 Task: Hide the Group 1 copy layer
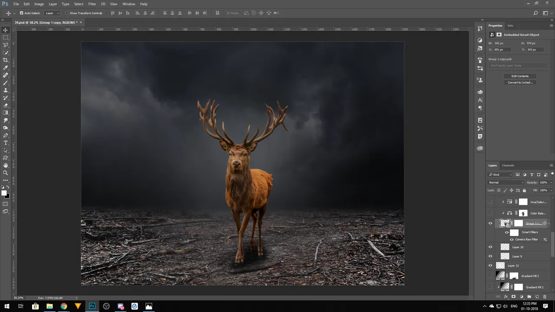490,224
